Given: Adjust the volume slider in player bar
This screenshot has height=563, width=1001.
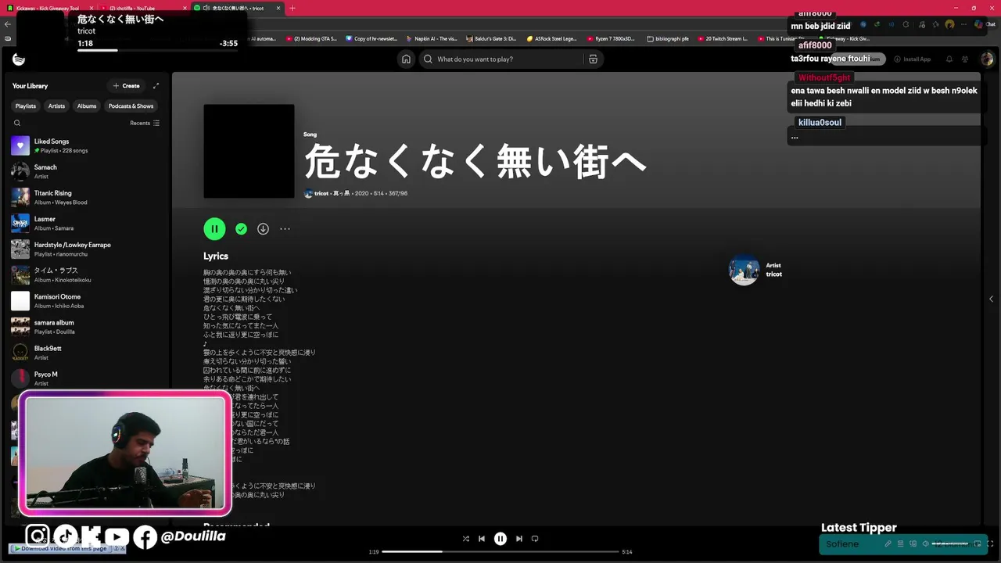Looking at the screenshot, I should [x=949, y=543].
